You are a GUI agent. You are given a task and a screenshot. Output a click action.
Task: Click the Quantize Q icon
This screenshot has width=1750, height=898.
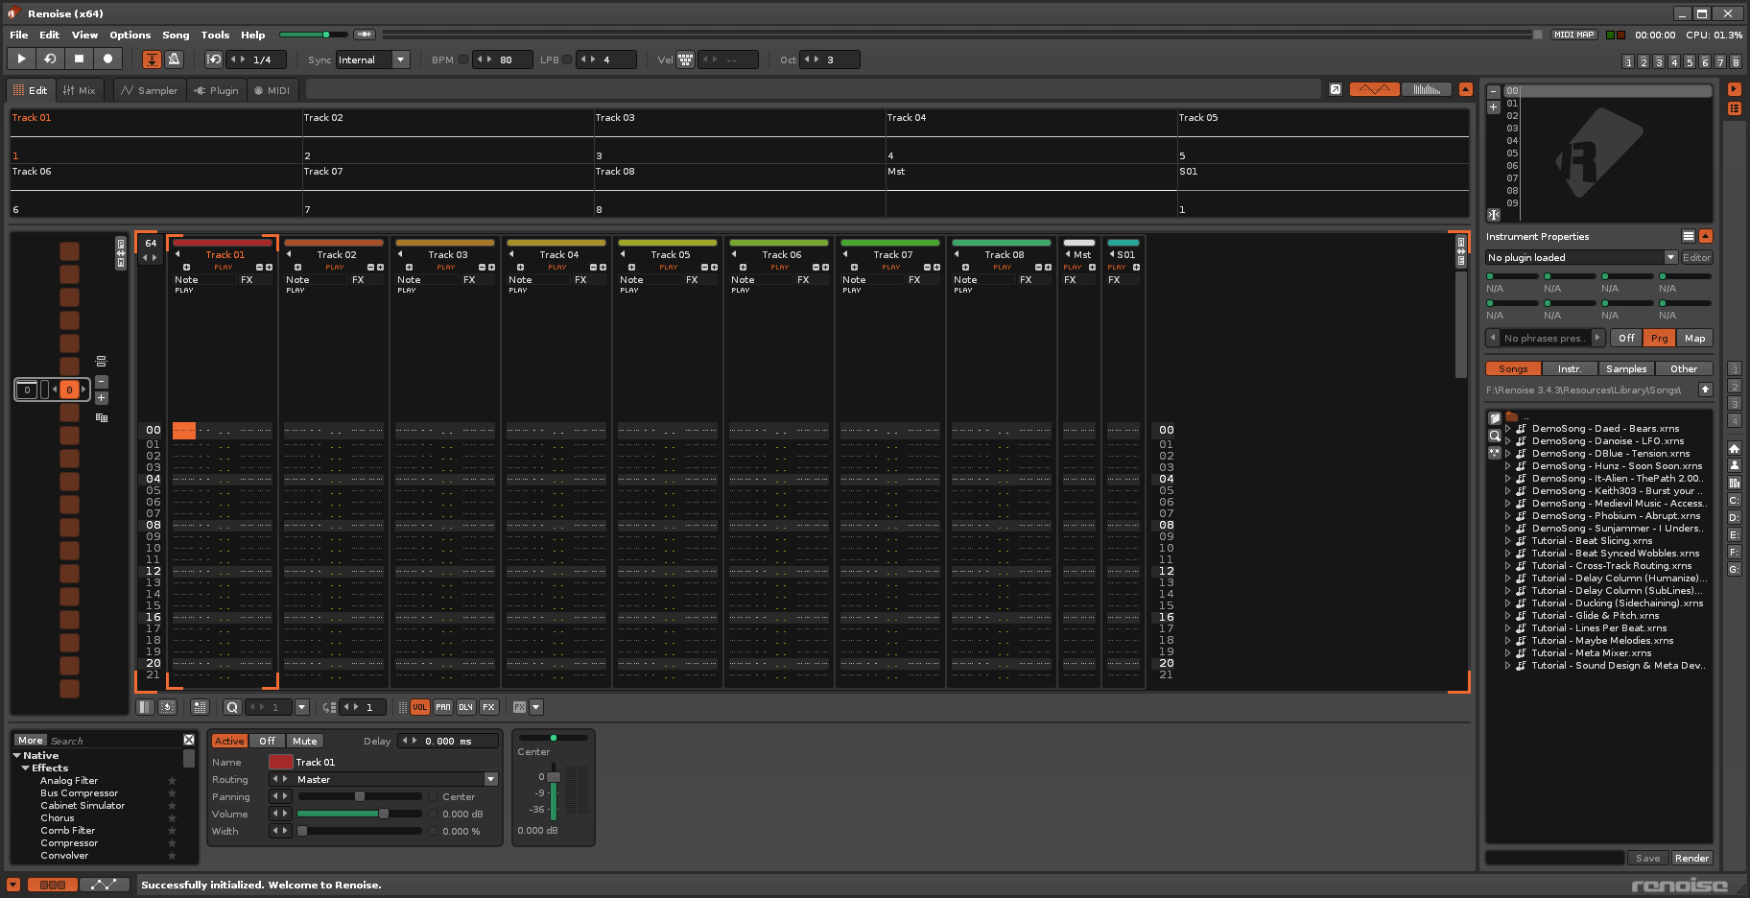(232, 707)
